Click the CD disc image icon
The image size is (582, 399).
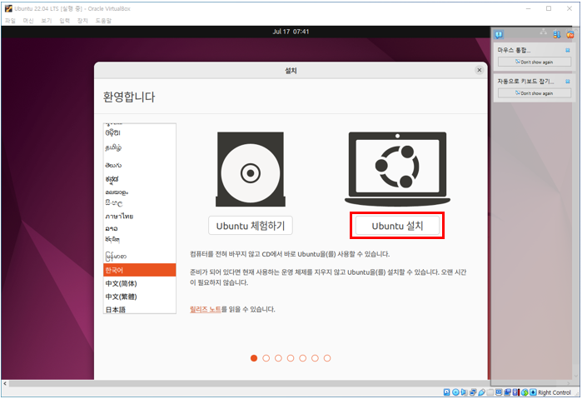[x=251, y=169]
